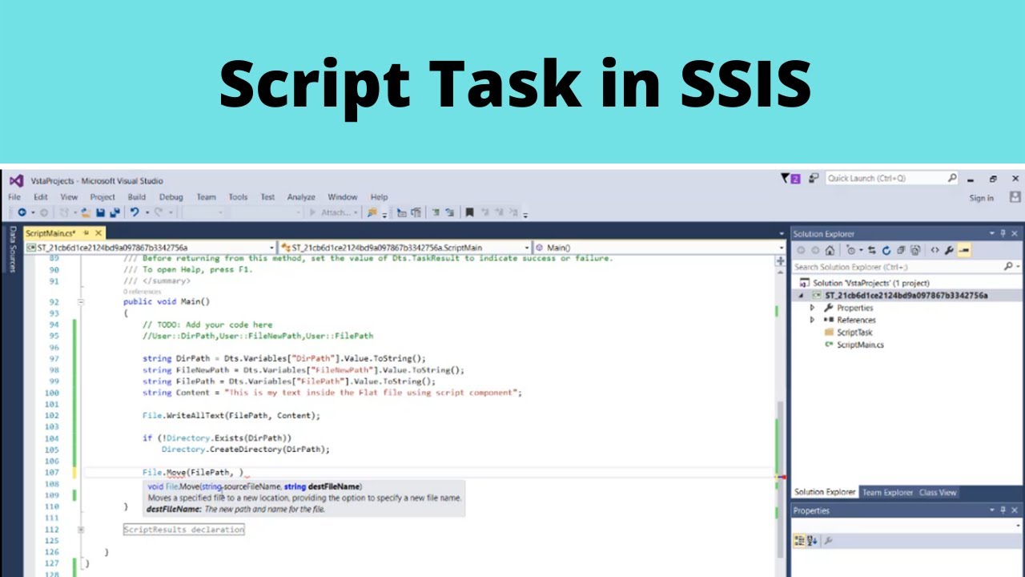This screenshot has height=577, width=1025.
Task: Select Solution 'VstaProjects' node
Action: pos(870,283)
